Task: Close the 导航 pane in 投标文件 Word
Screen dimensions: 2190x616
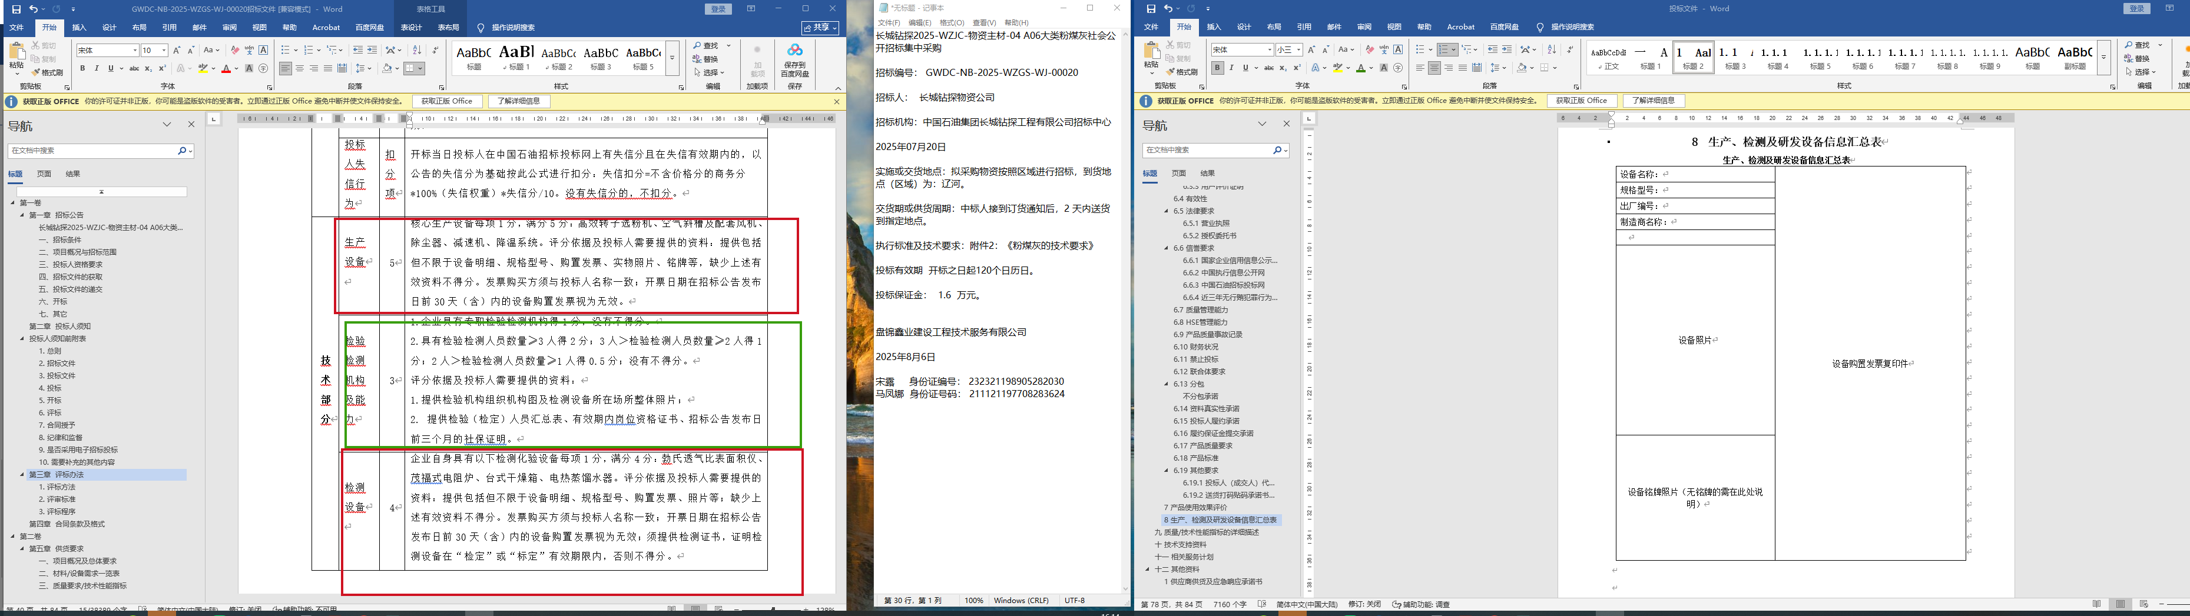Action: click(x=1286, y=124)
